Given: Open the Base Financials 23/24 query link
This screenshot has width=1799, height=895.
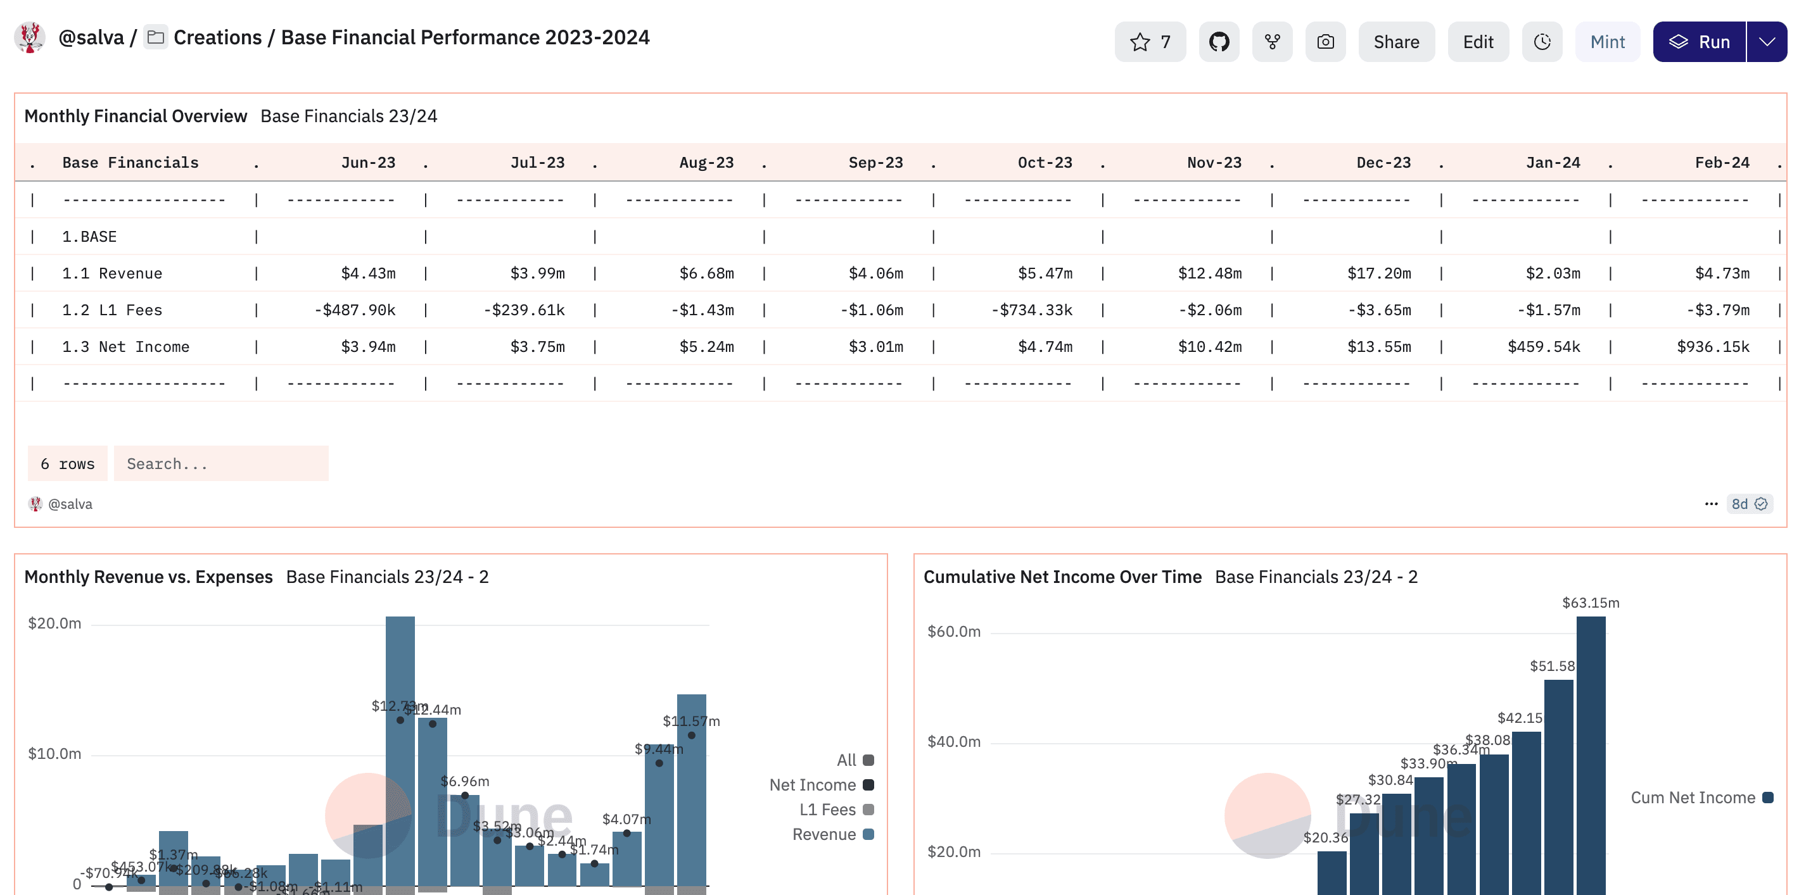Looking at the screenshot, I should point(348,116).
